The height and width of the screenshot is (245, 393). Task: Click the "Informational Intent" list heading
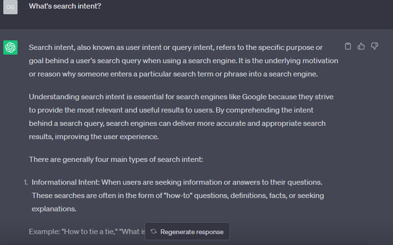pos(65,182)
